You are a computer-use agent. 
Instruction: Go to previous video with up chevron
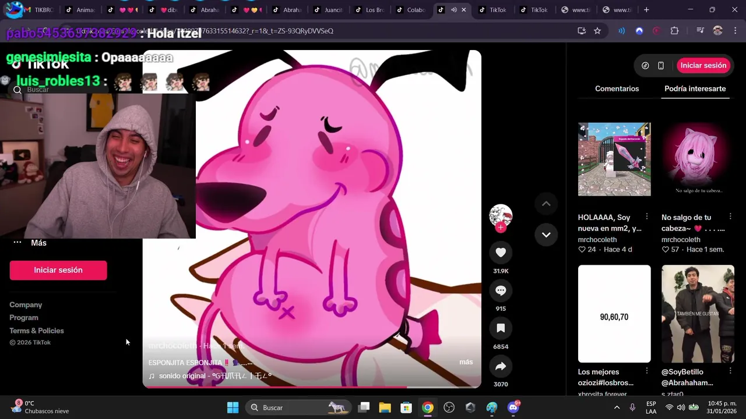(x=546, y=204)
